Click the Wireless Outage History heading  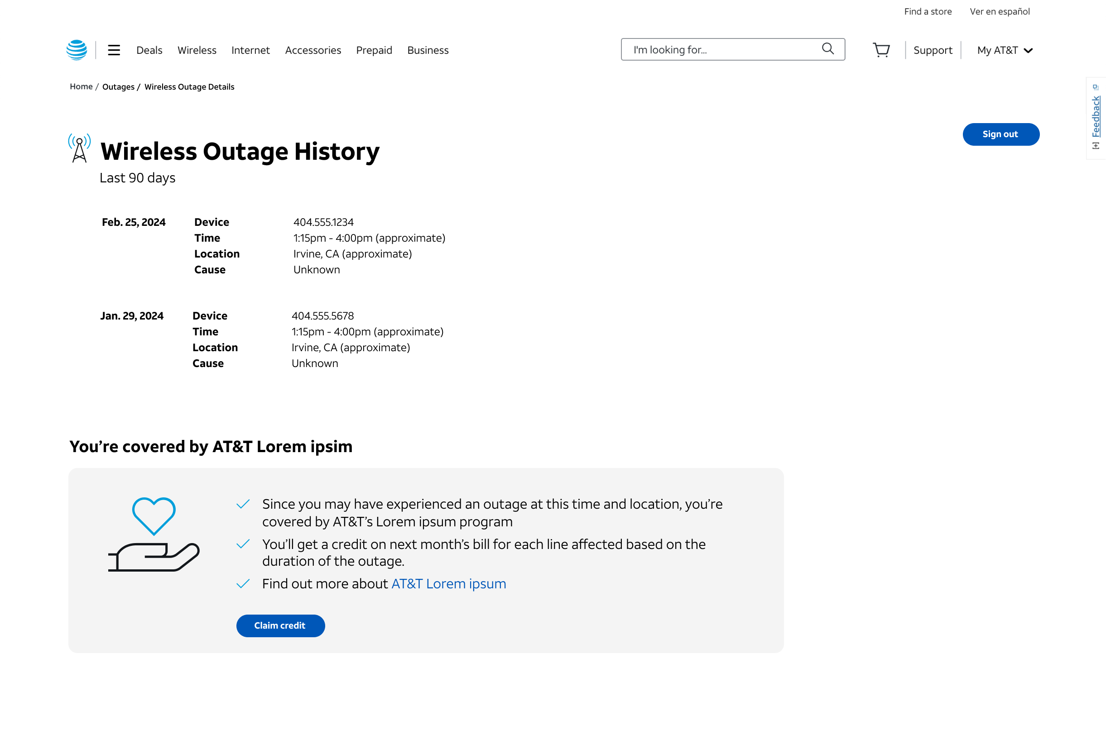pyautogui.click(x=240, y=151)
